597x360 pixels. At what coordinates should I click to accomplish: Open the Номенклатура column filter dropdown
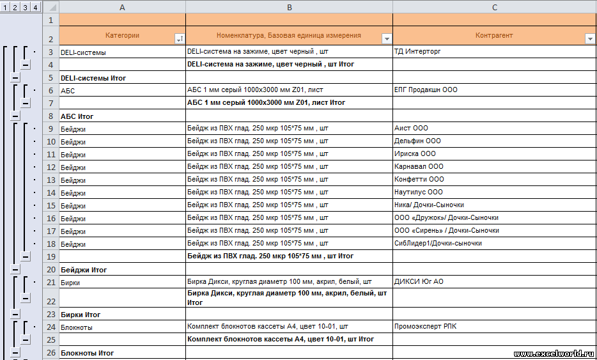tap(387, 39)
